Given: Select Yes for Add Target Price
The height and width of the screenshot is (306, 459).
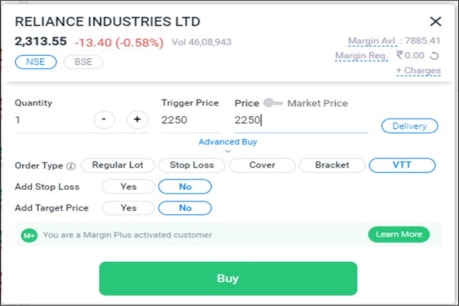Looking at the screenshot, I should [128, 208].
